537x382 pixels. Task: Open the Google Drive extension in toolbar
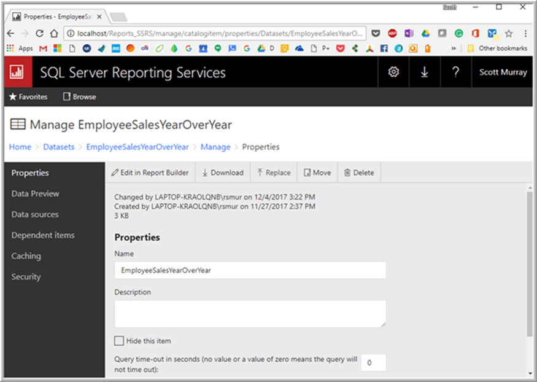(x=425, y=33)
